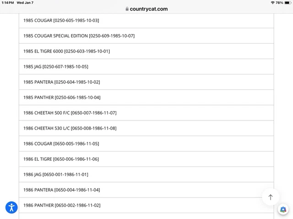Choose the 1985 Jag model
The image size is (293, 219).
(x=55, y=67)
